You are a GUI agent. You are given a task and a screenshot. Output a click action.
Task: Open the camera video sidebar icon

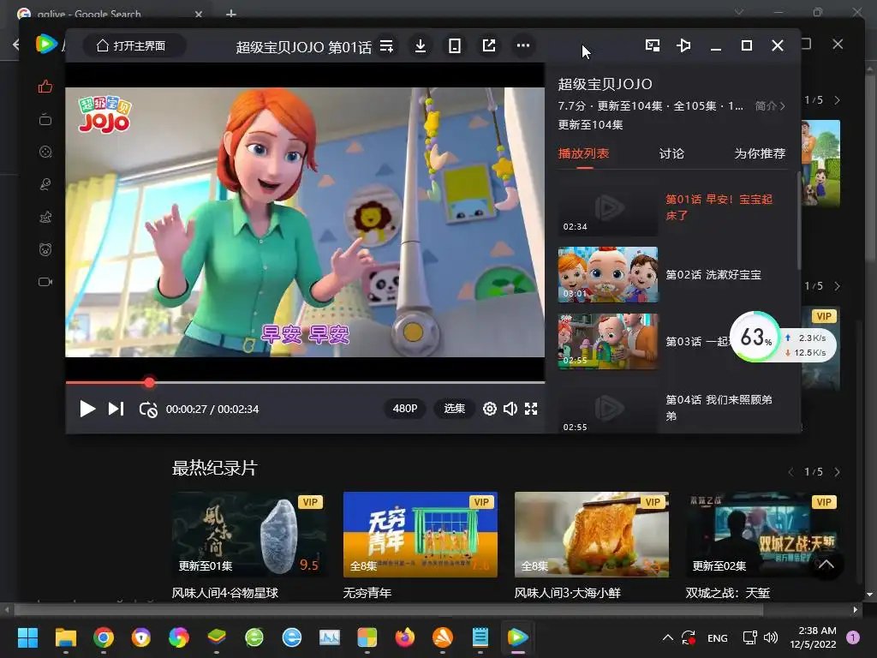pyautogui.click(x=45, y=282)
